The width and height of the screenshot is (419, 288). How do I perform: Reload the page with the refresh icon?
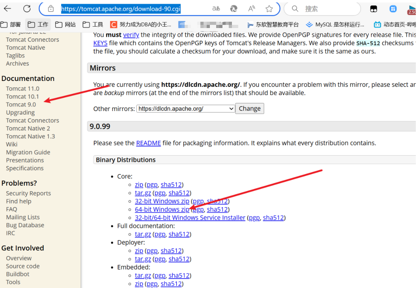[27, 9]
